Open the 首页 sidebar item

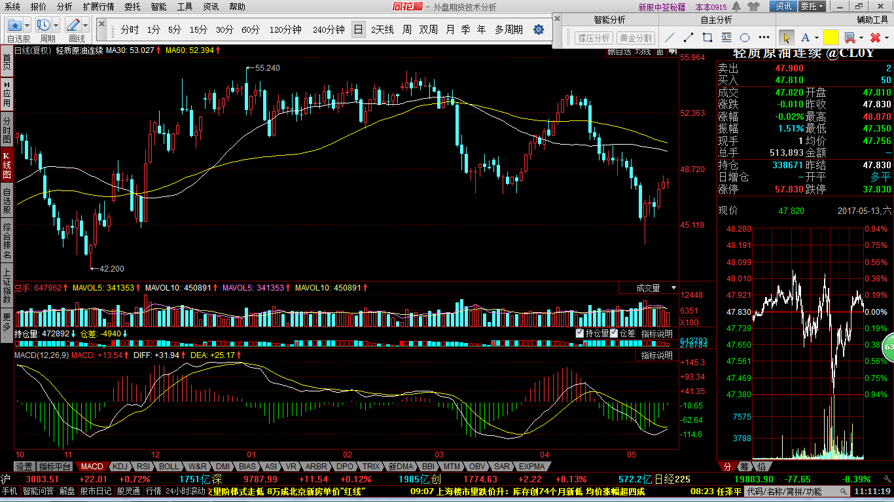(7, 62)
